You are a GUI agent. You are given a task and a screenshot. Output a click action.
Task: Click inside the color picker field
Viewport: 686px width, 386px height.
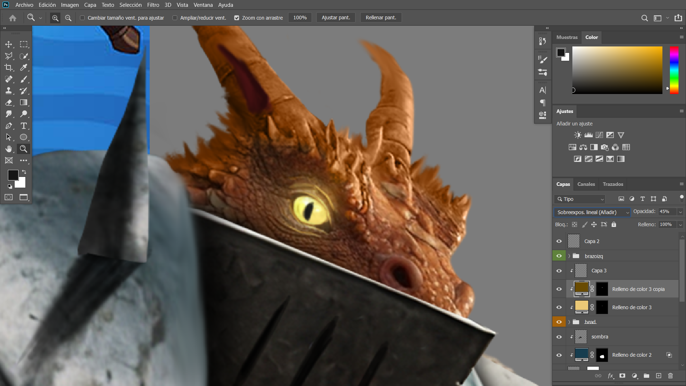617,70
